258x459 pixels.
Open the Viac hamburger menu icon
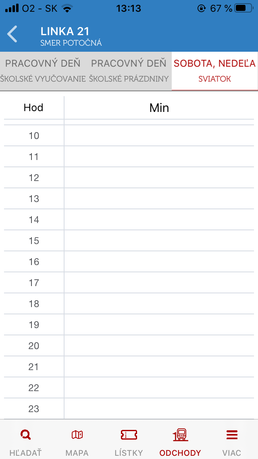(232, 435)
